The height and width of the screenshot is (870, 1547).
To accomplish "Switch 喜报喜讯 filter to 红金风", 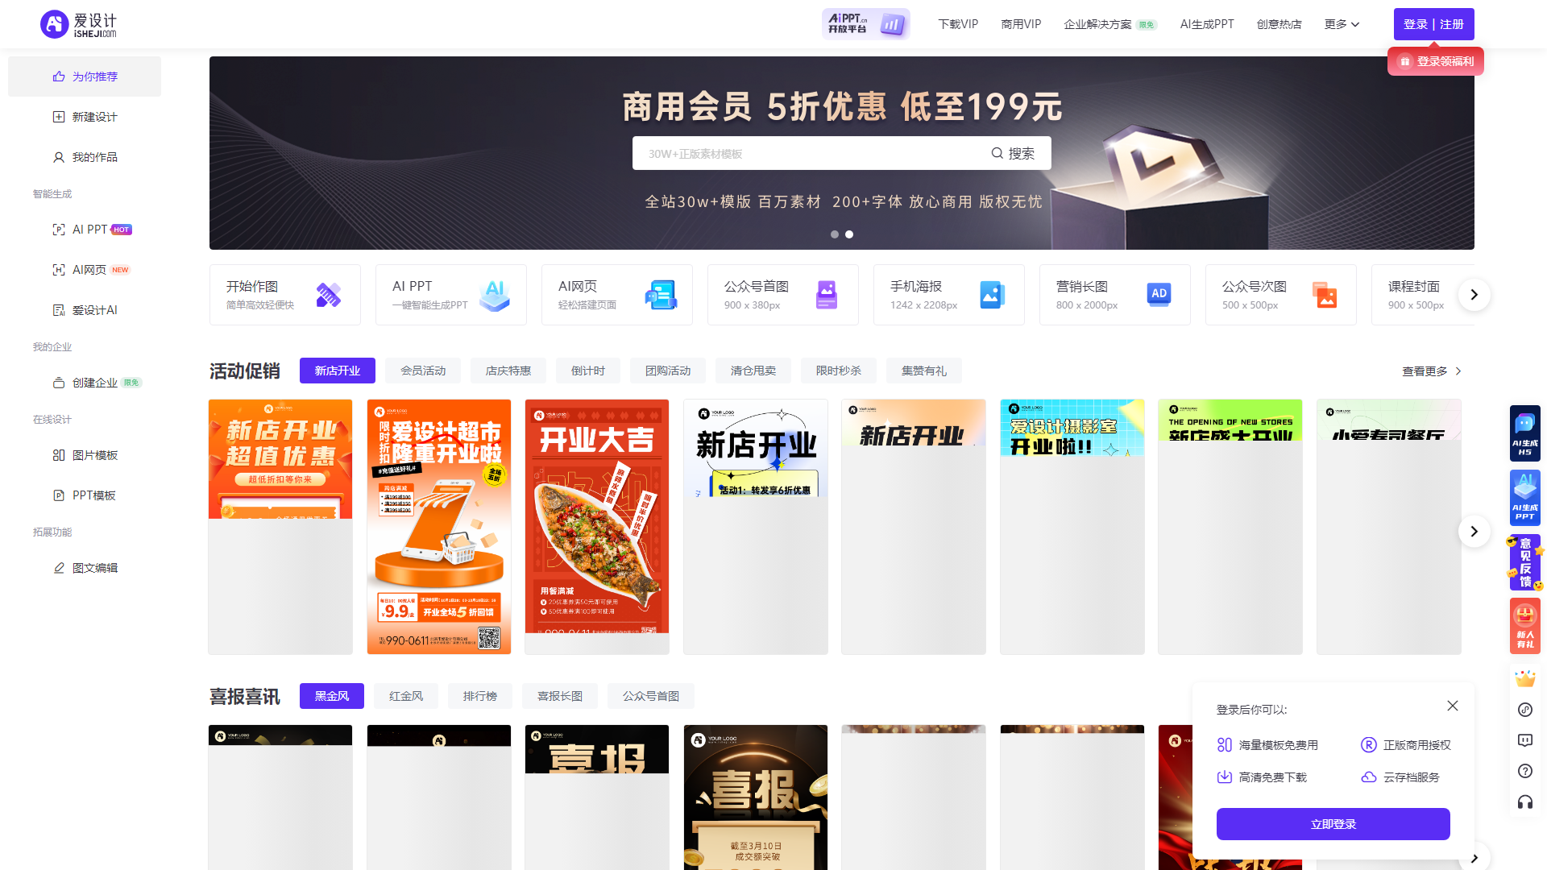I will pyautogui.click(x=406, y=695).
